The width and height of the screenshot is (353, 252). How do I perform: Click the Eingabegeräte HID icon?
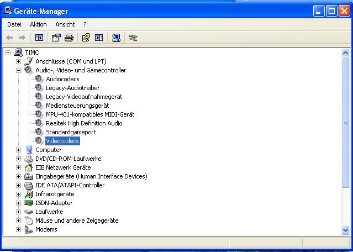point(29,176)
